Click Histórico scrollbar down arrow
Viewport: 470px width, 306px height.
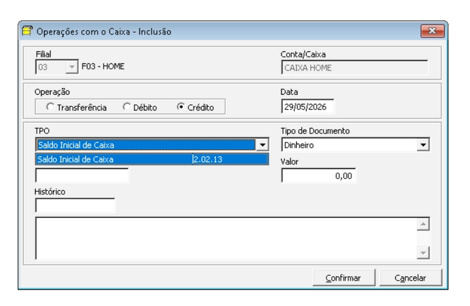click(423, 253)
